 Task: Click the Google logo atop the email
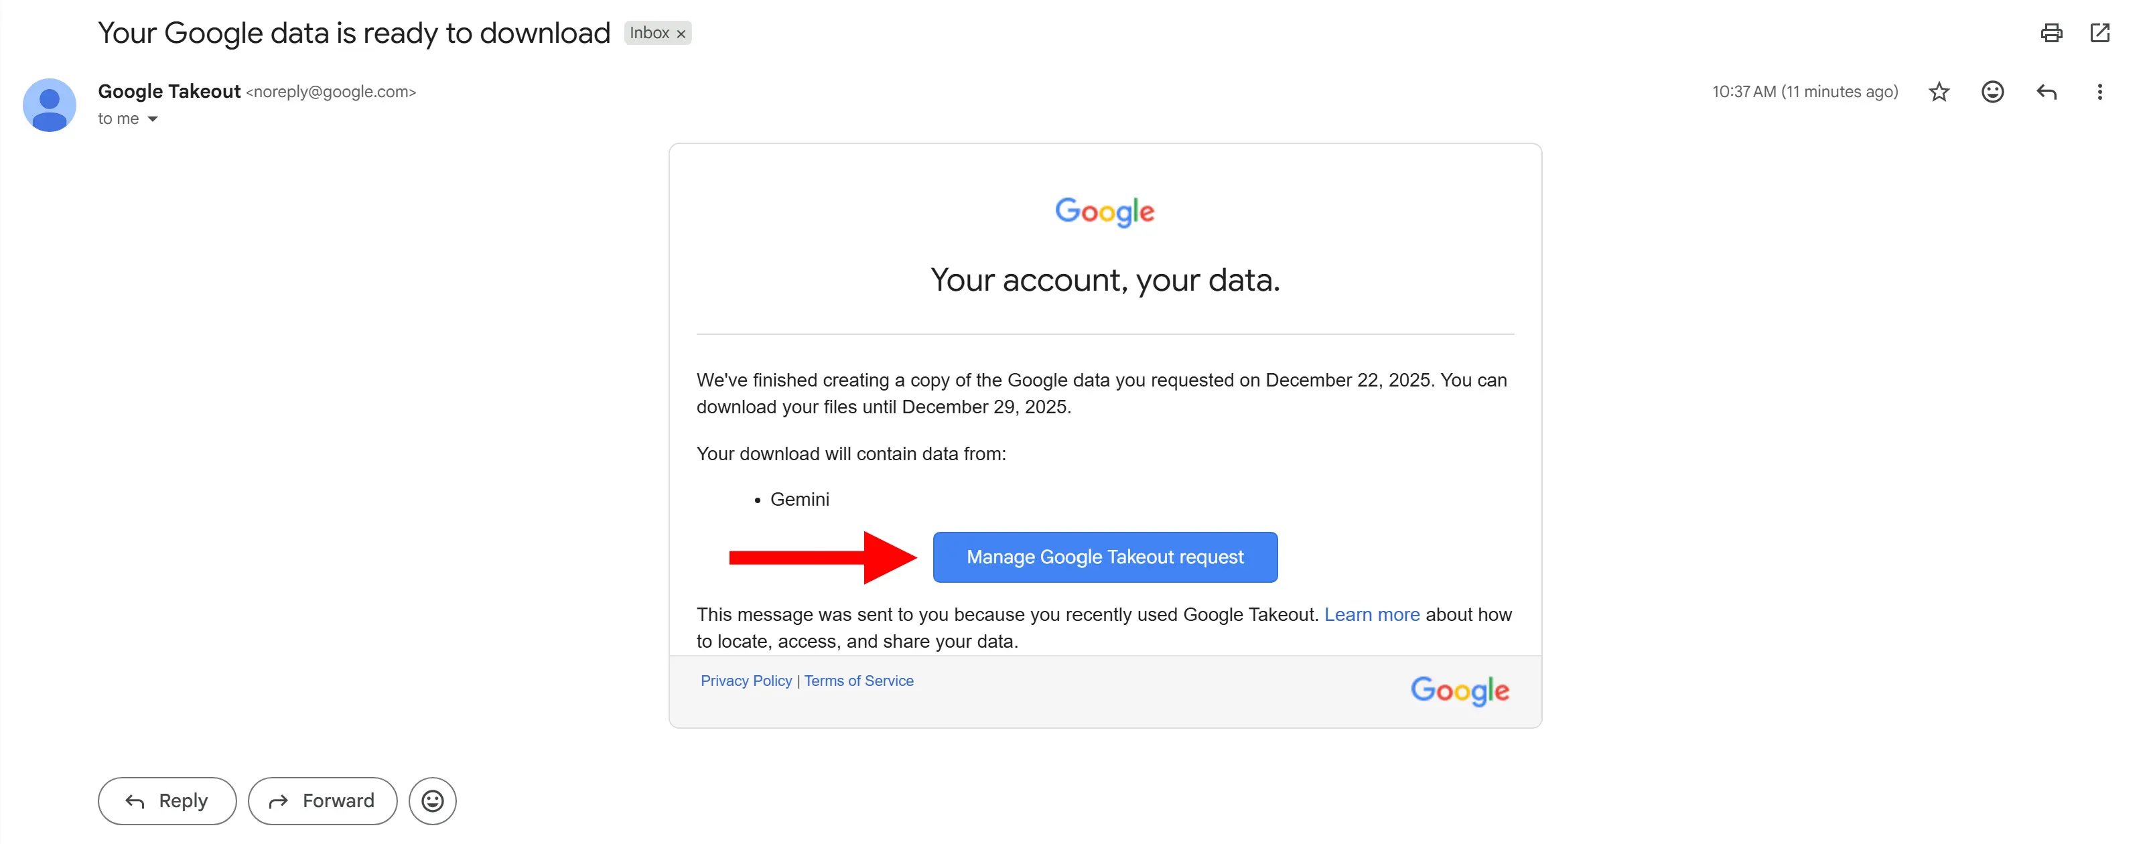click(1105, 212)
